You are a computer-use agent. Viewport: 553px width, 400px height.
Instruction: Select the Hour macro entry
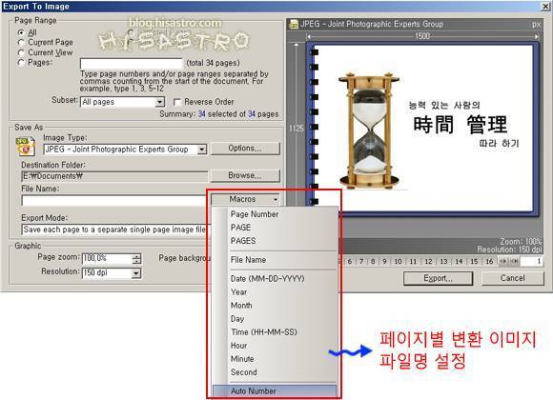coord(238,346)
